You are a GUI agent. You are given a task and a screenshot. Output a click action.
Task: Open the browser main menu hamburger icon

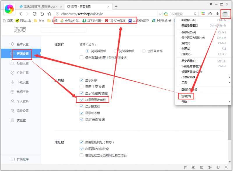click(x=225, y=13)
